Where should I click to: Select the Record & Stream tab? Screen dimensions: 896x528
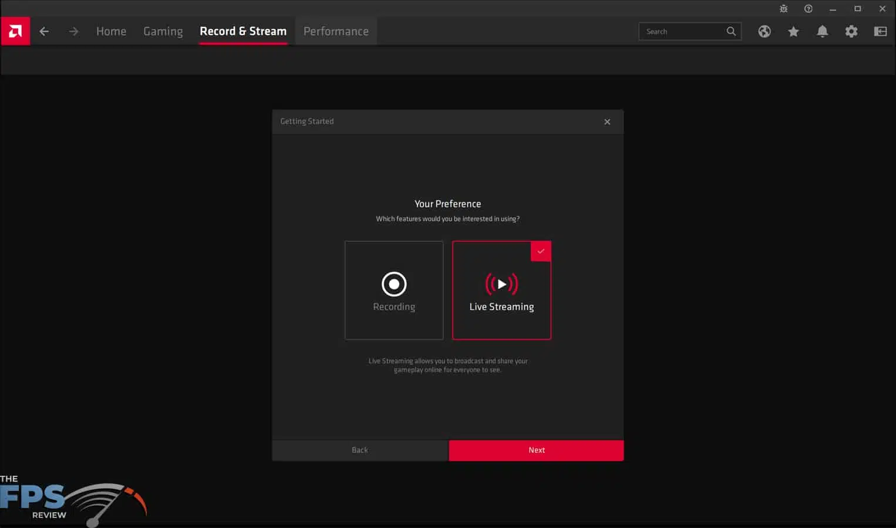tap(243, 31)
